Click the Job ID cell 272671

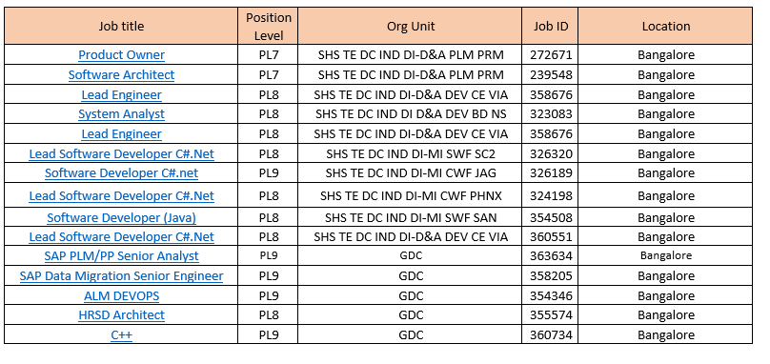(x=551, y=55)
